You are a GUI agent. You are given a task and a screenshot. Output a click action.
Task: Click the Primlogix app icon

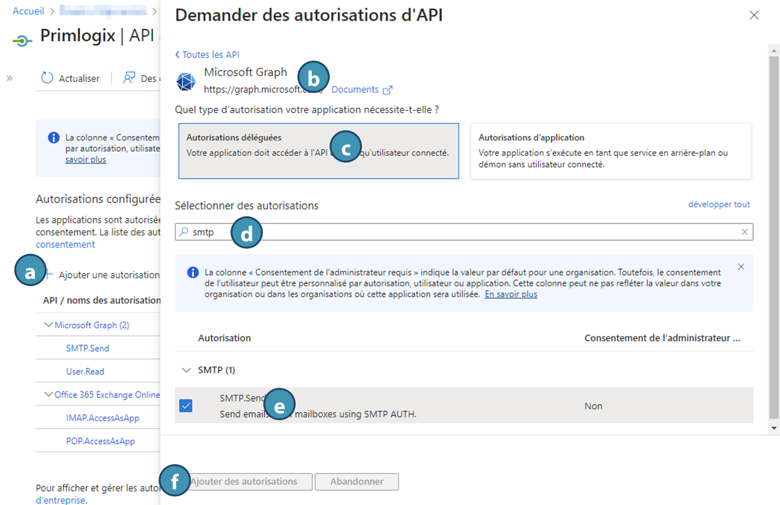tap(22, 40)
